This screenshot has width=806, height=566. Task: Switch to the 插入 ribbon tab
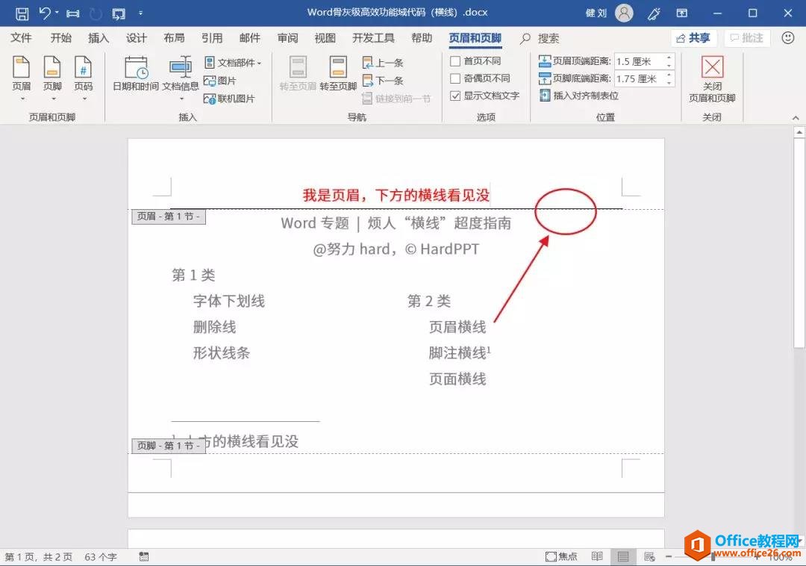click(99, 38)
